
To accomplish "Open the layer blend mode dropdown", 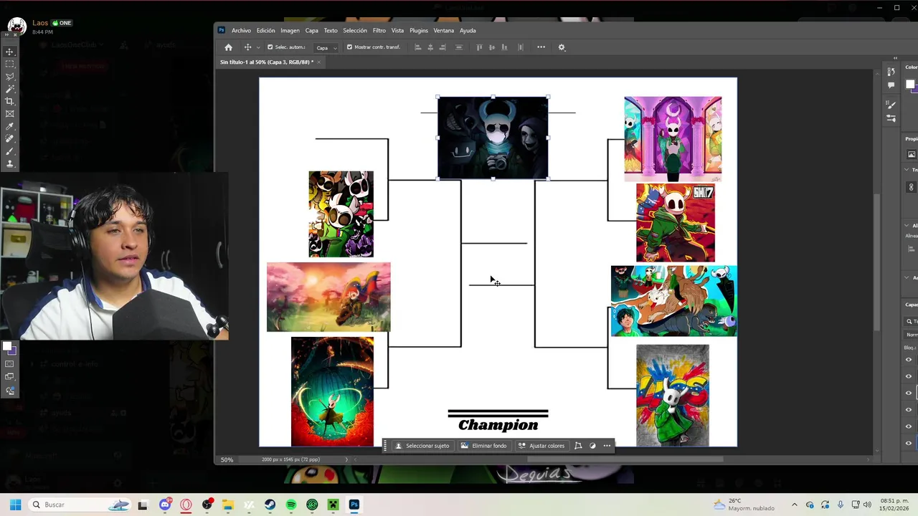I will [912, 335].
